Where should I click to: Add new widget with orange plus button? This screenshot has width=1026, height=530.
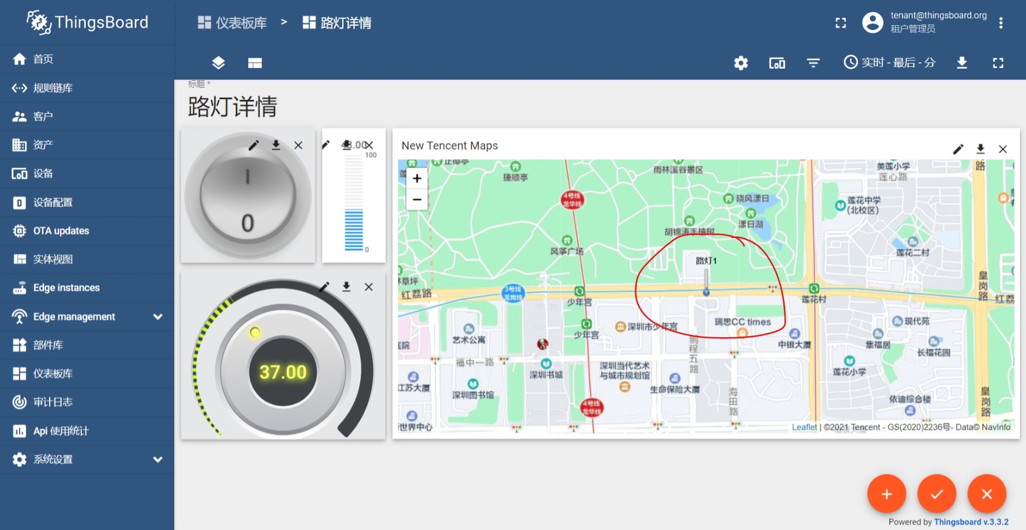point(887,494)
